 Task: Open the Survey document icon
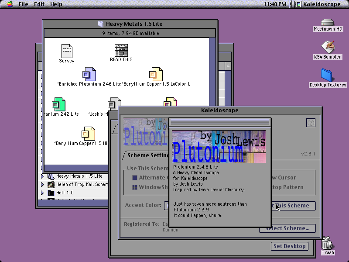[67, 51]
